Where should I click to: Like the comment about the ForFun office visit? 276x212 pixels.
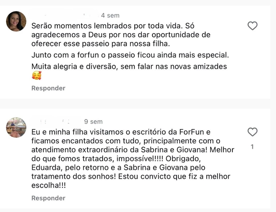coord(252,132)
